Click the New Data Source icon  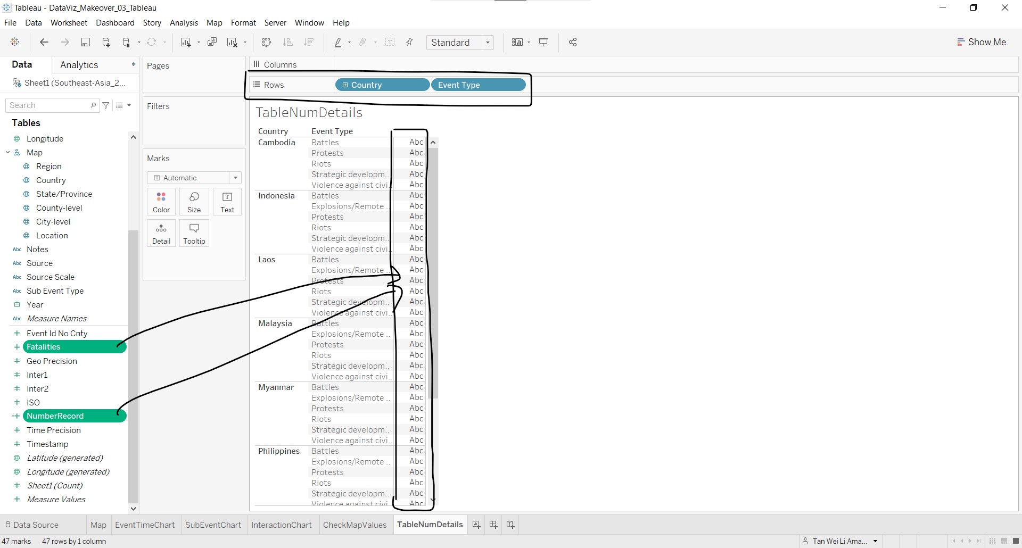(106, 43)
